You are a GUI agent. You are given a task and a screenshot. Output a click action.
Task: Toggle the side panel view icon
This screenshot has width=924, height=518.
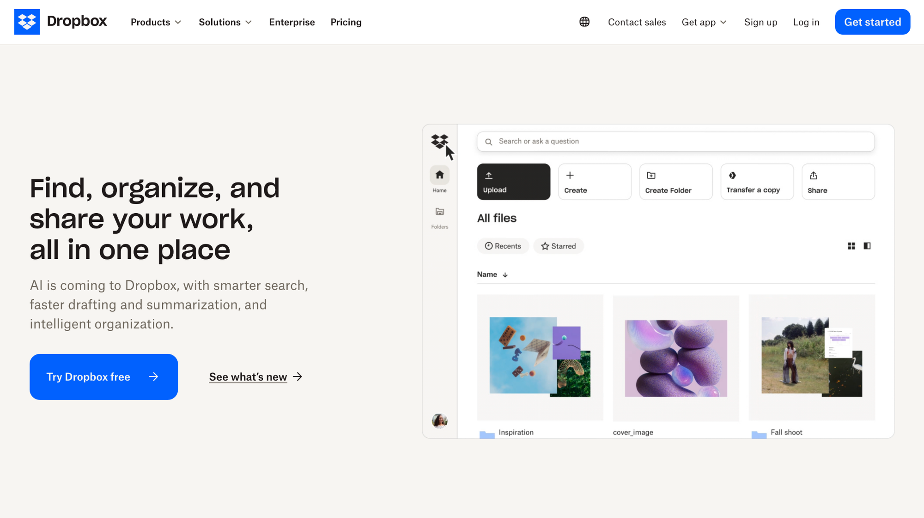(x=867, y=246)
